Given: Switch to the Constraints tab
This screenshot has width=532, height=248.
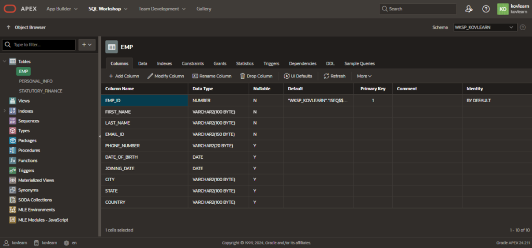Looking at the screenshot, I should (x=193, y=63).
